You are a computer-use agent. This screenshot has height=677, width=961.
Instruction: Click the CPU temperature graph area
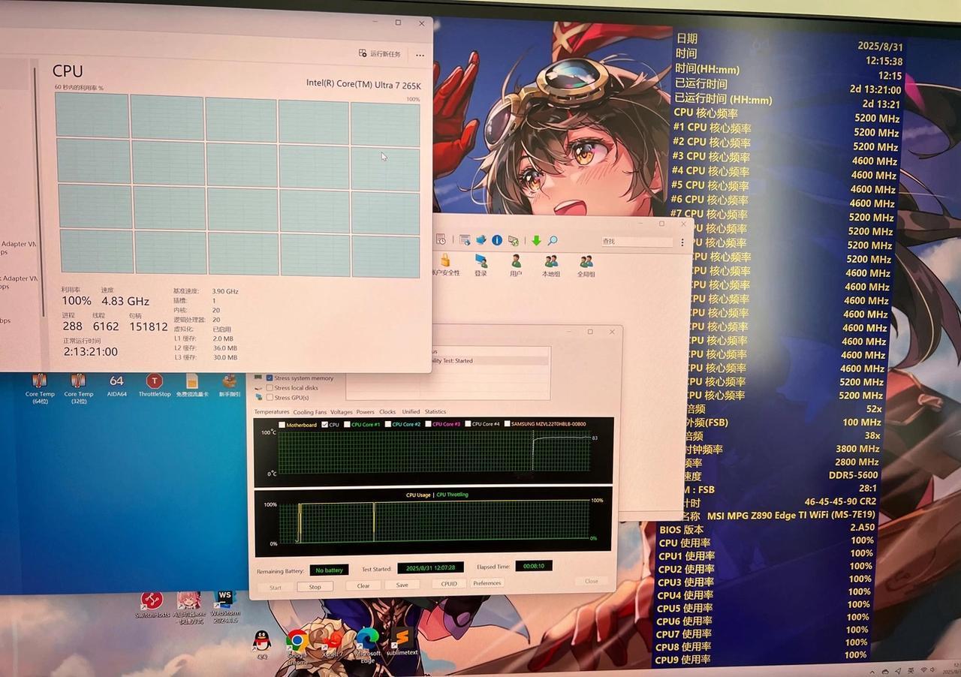[433, 452]
